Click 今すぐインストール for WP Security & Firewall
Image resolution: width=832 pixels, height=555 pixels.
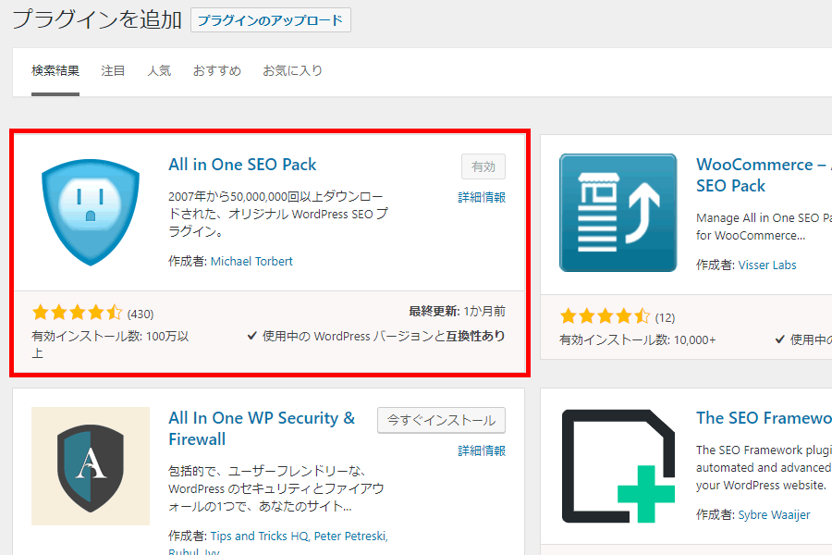[441, 420]
